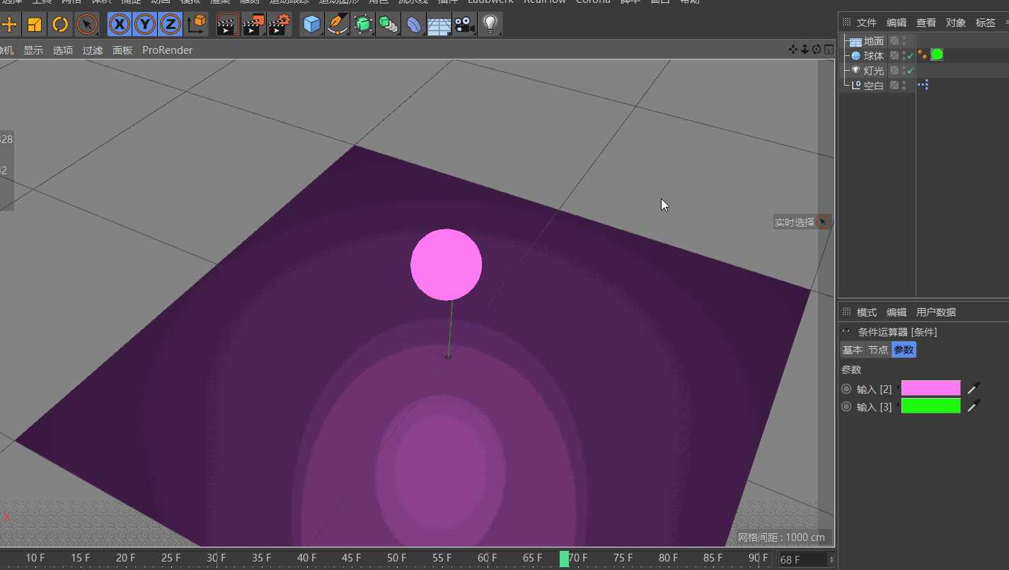Toggle the X axis lock
The height and width of the screenshot is (570, 1009).
(120, 25)
